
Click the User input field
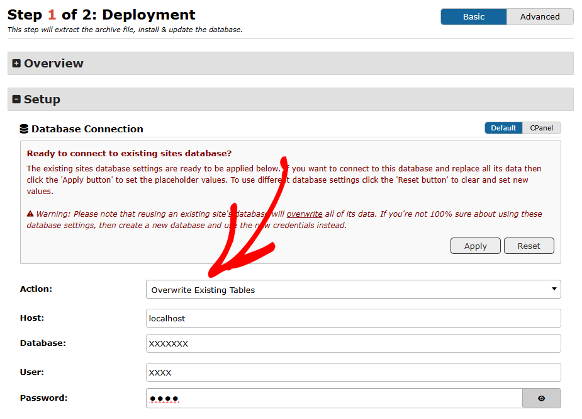(x=354, y=372)
